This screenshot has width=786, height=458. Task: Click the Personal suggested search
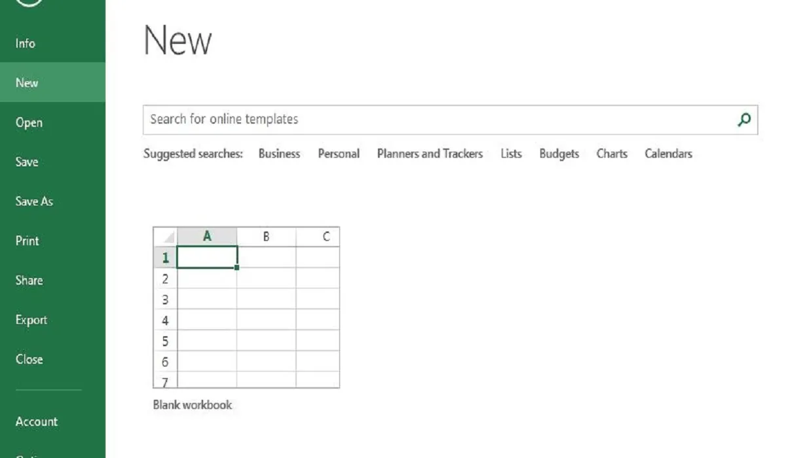pyautogui.click(x=339, y=154)
